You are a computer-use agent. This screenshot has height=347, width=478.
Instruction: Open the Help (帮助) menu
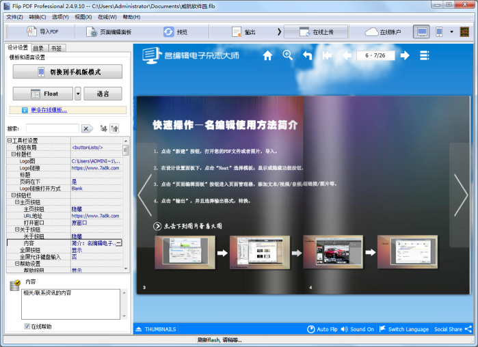131,17
